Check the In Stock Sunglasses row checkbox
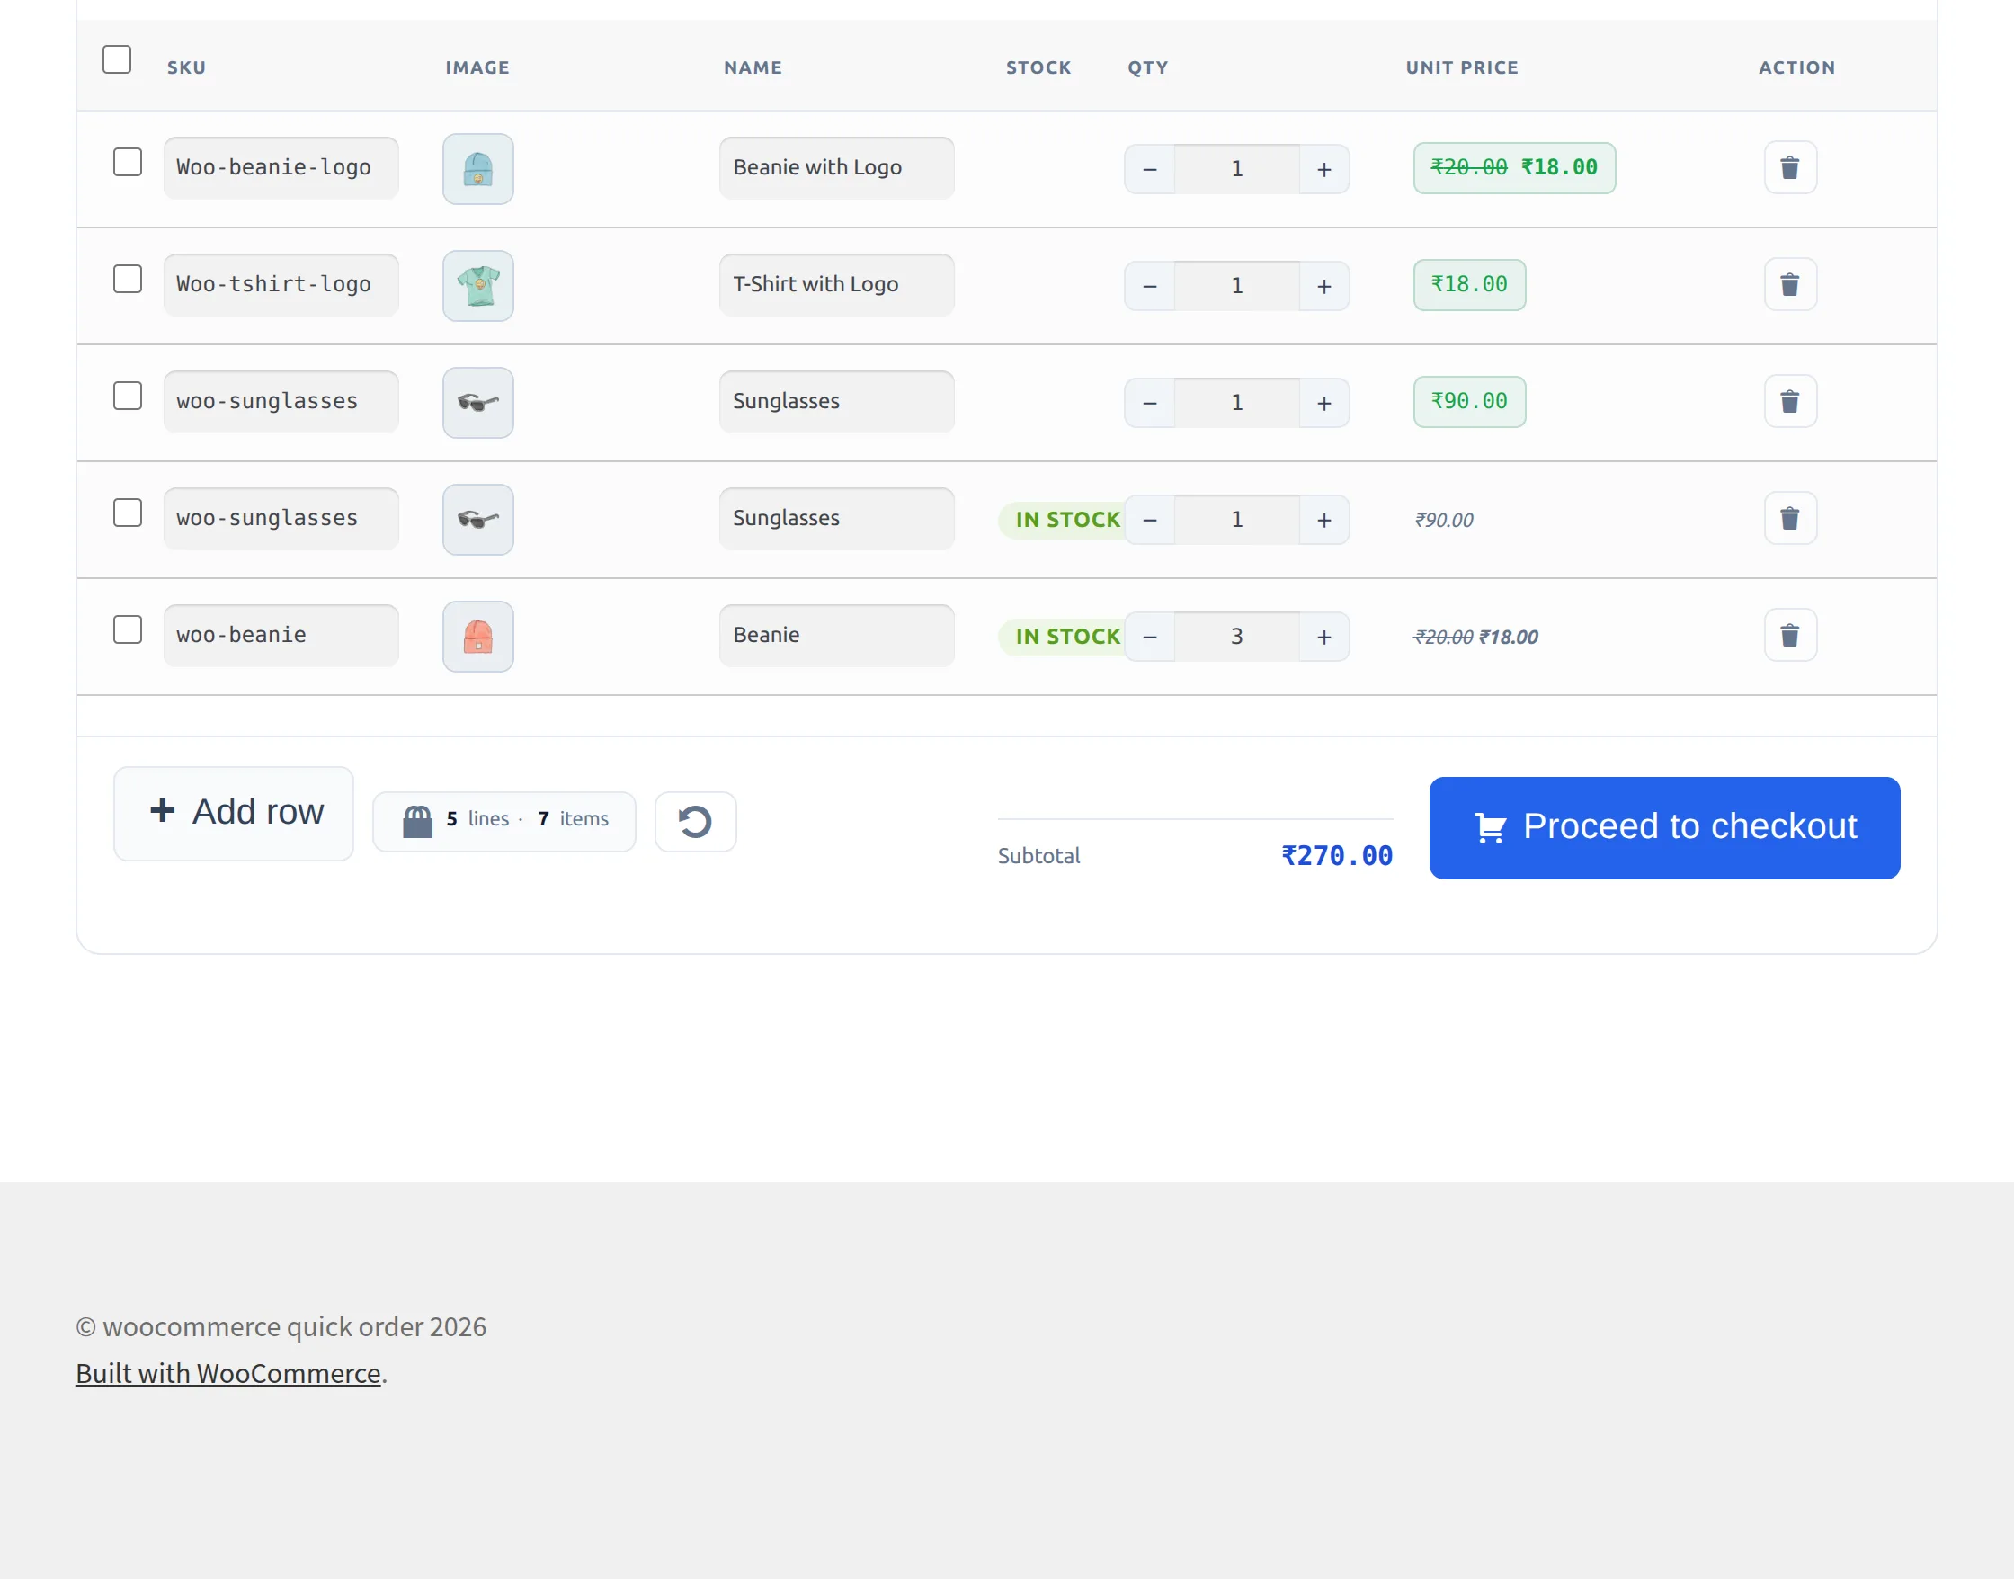Image resolution: width=2014 pixels, height=1579 pixels. click(x=128, y=513)
